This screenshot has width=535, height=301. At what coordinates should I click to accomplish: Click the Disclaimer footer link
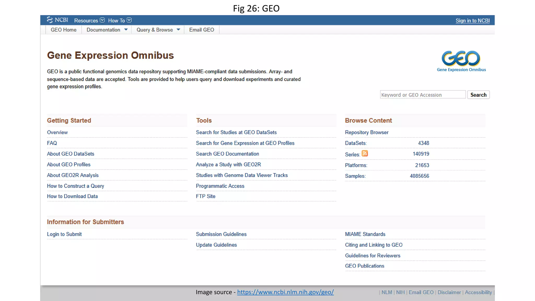click(x=449, y=292)
